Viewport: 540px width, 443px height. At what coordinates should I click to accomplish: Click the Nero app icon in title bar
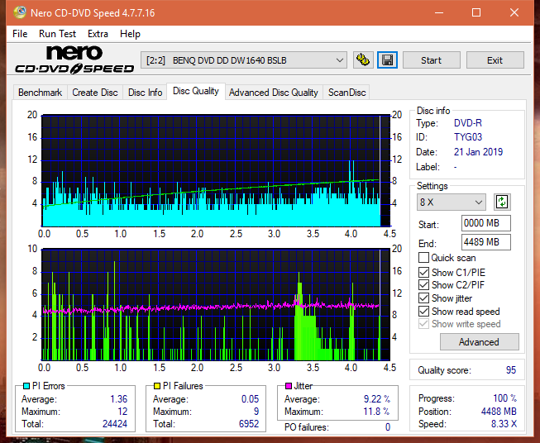(x=20, y=12)
